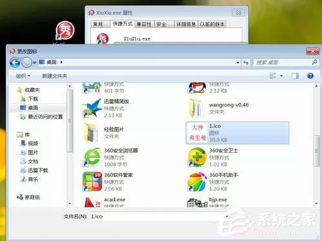
Task: Click the wangrong-v0.46 folder icon
Action: [196, 108]
